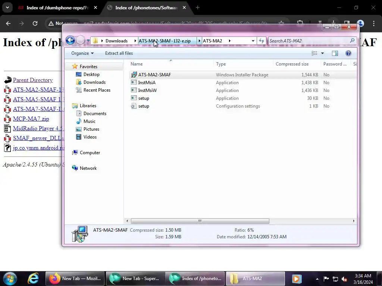
Task: Select Downloads in the address breadcrumb
Action: [x=116, y=41]
